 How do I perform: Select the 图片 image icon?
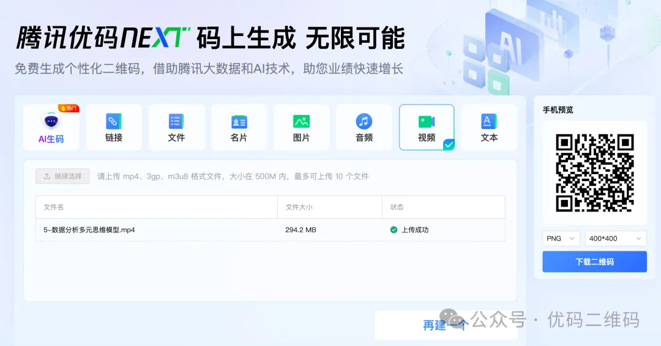point(301,121)
